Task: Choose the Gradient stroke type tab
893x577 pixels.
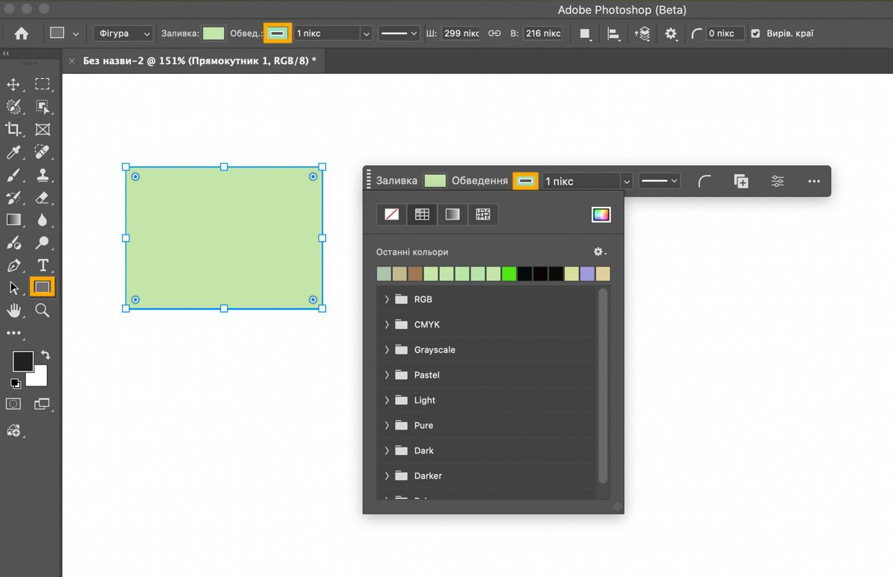Action: point(452,214)
